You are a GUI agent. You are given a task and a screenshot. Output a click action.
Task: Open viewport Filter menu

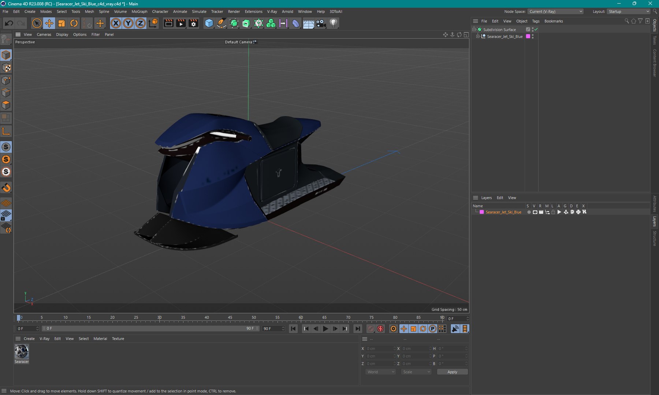click(x=96, y=35)
